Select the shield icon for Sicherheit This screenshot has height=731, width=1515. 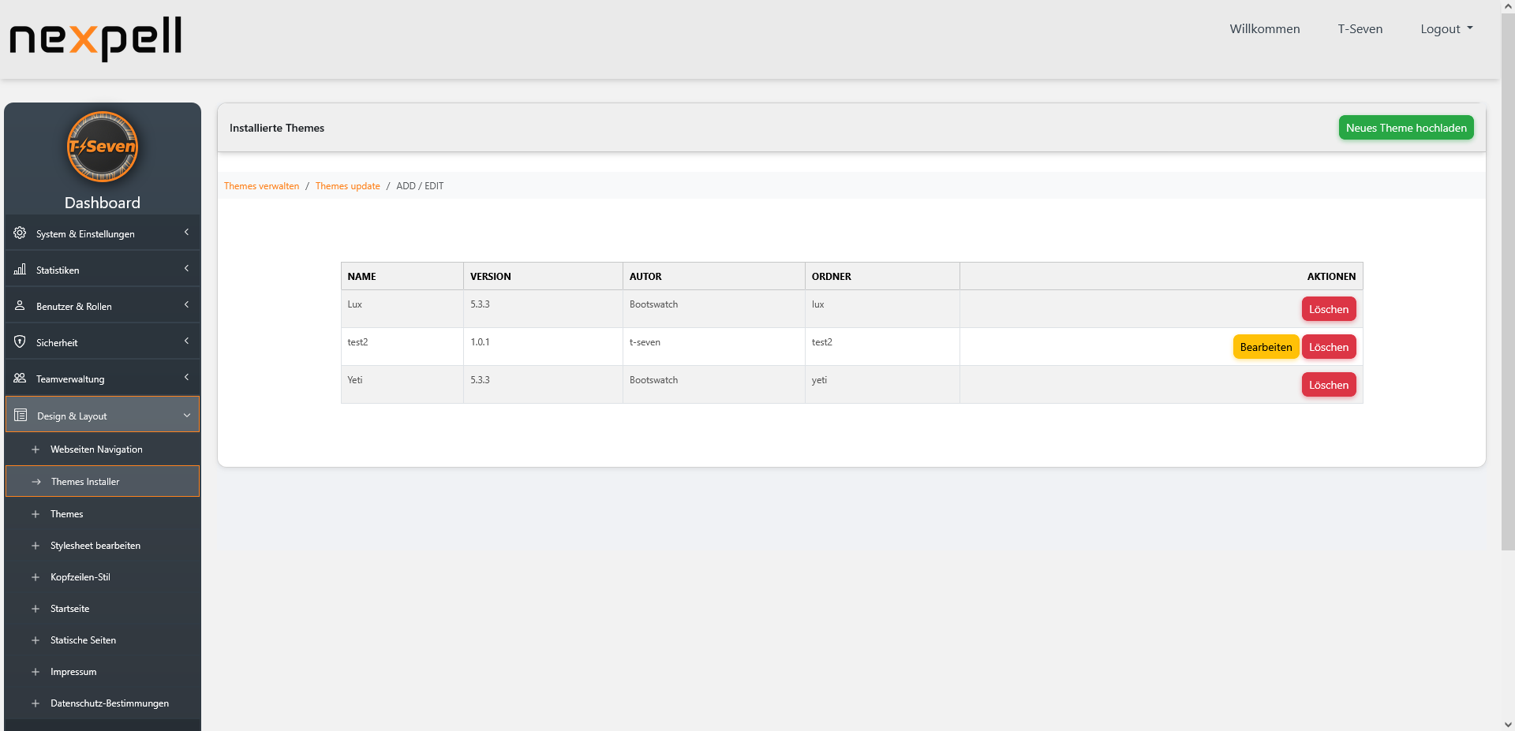click(19, 341)
